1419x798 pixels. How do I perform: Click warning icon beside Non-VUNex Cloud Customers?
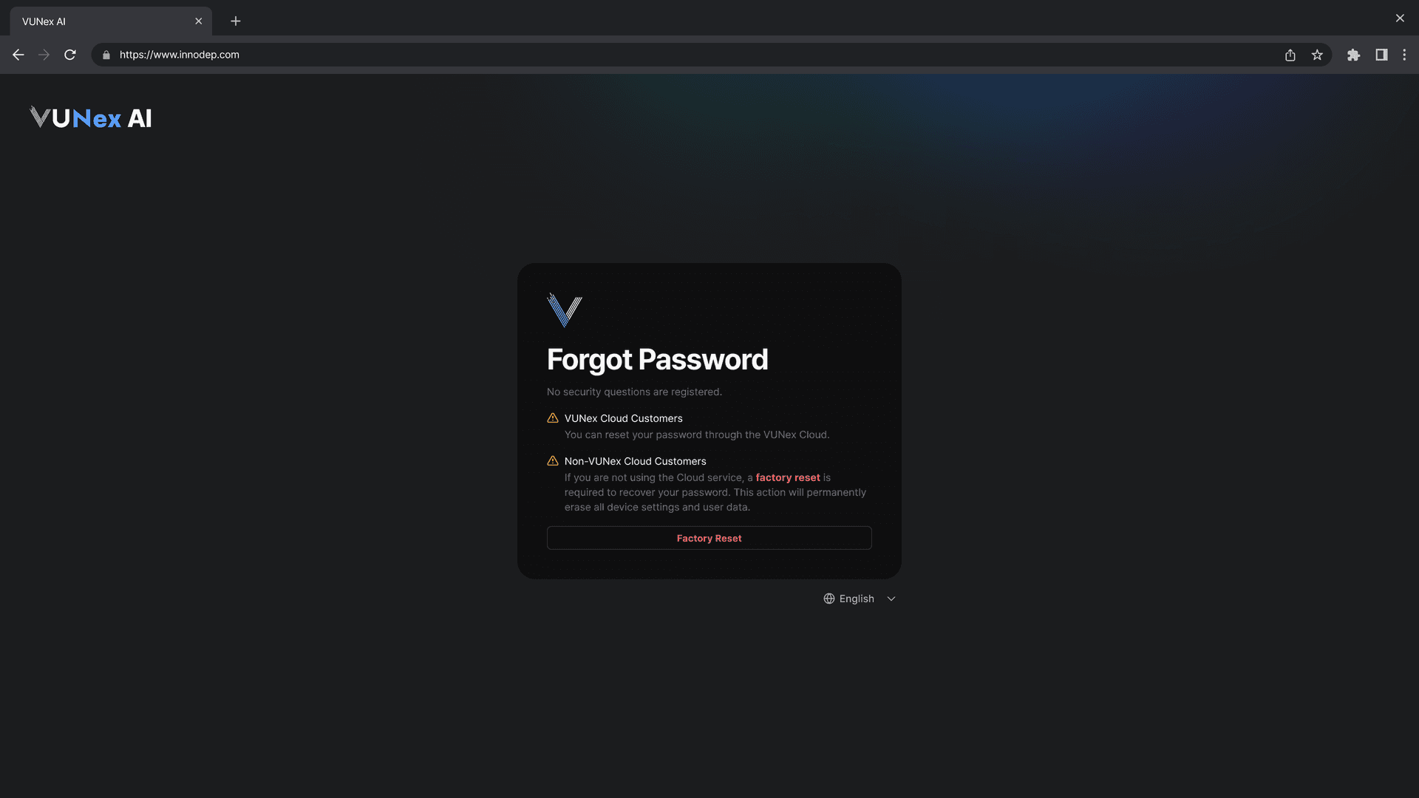(553, 461)
